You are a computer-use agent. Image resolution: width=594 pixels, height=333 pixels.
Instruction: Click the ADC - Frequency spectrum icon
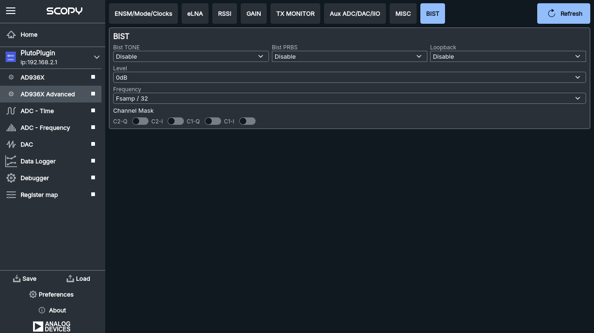pyautogui.click(x=11, y=128)
